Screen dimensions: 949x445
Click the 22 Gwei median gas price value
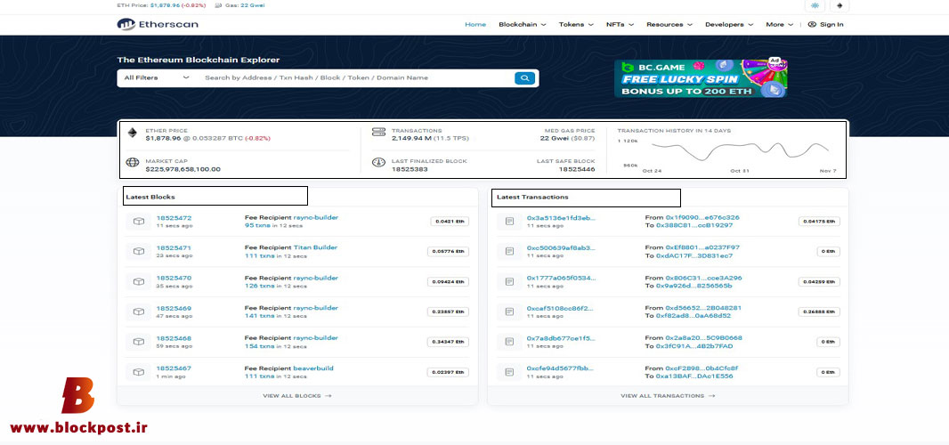(553, 139)
